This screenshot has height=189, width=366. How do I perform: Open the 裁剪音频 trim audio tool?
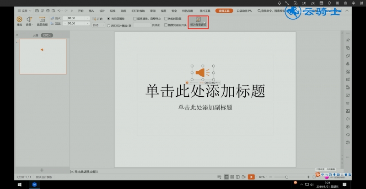click(x=42, y=21)
